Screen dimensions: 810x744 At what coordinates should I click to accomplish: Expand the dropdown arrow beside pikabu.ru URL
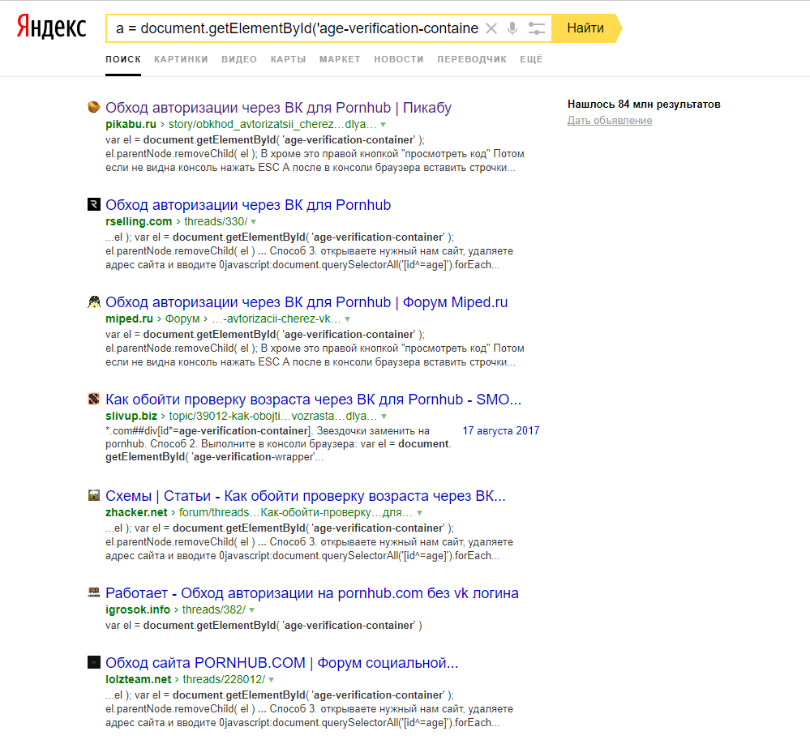(384, 125)
